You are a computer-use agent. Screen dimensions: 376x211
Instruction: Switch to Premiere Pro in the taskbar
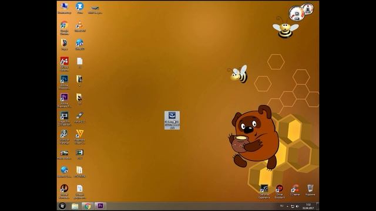pos(100,206)
